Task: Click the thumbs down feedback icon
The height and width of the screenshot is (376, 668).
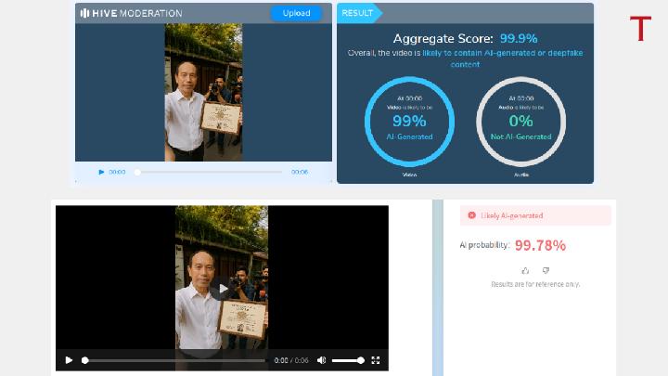Action: (546, 270)
